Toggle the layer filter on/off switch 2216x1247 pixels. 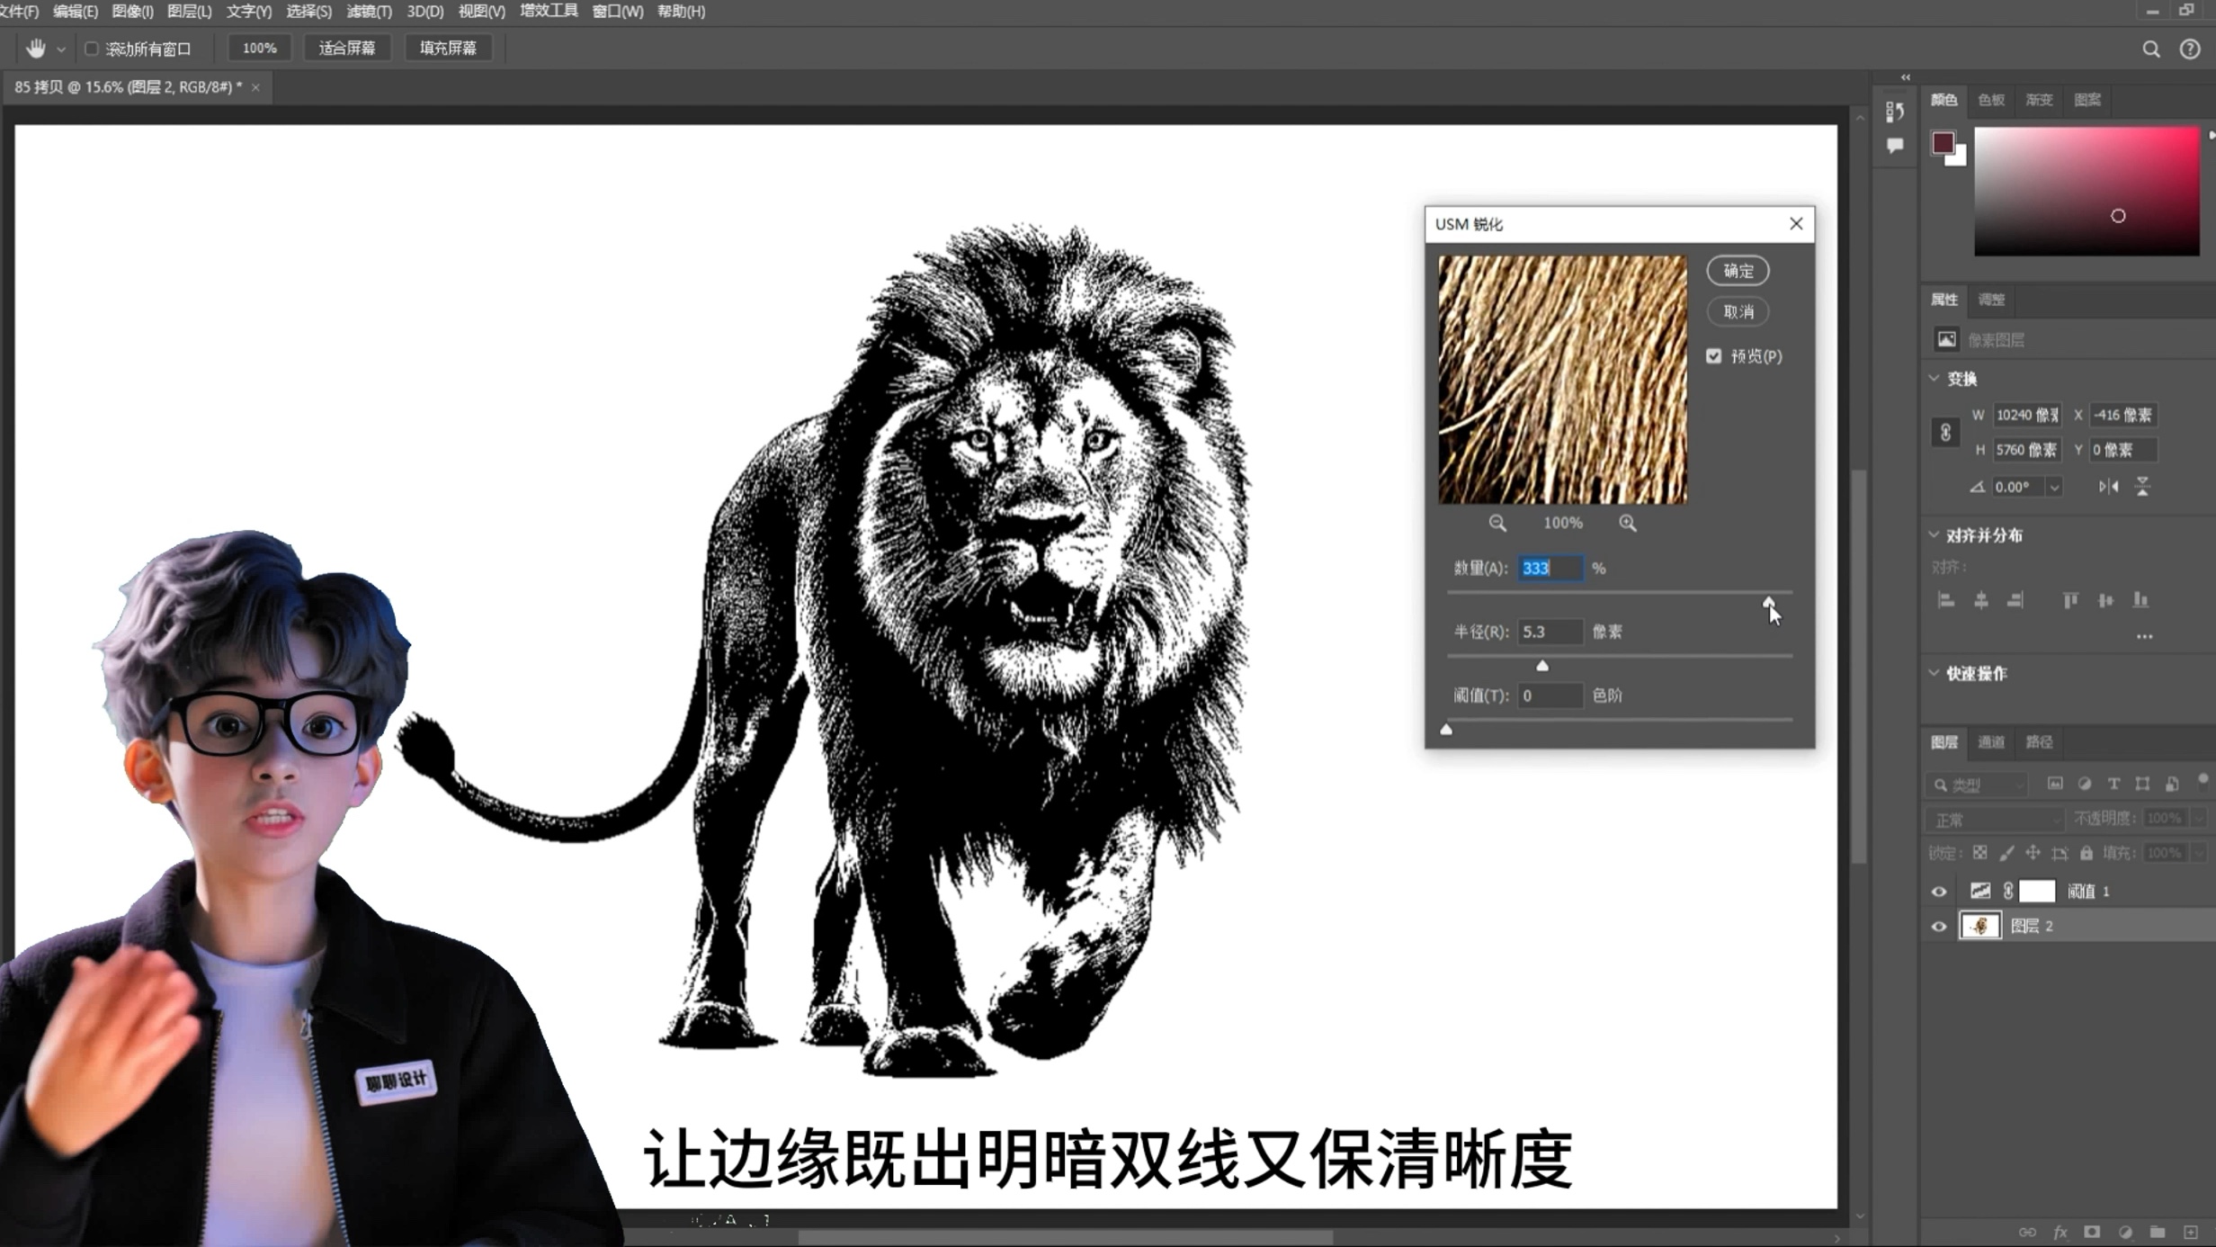click(x=2203, y=780)
